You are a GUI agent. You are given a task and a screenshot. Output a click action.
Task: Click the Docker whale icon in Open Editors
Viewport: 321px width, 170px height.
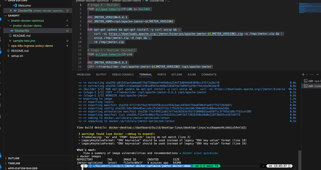[15, 10]
